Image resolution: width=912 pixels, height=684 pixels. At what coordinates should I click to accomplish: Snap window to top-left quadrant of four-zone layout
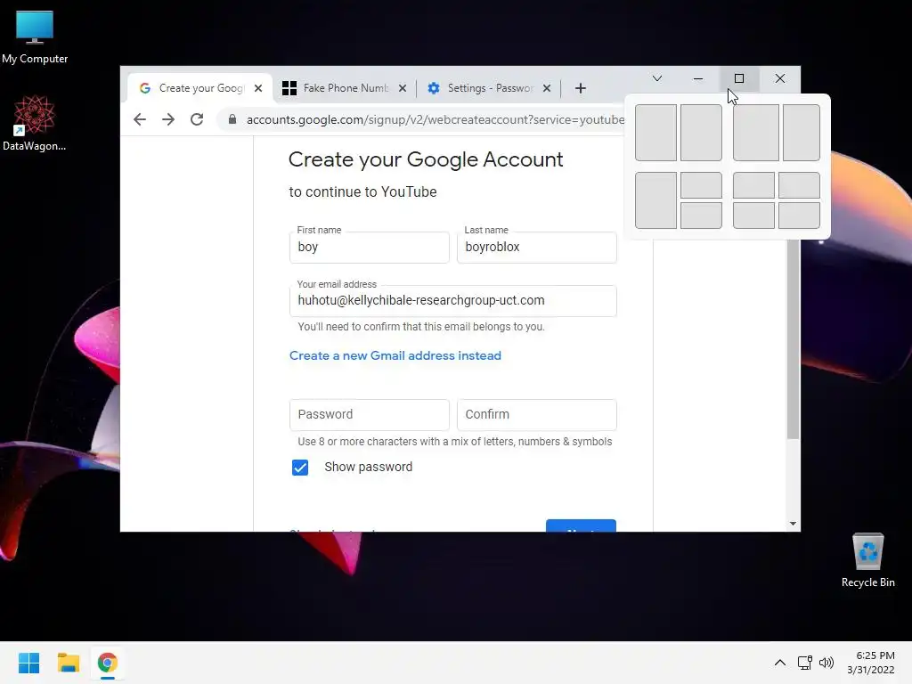click(753, 185)
